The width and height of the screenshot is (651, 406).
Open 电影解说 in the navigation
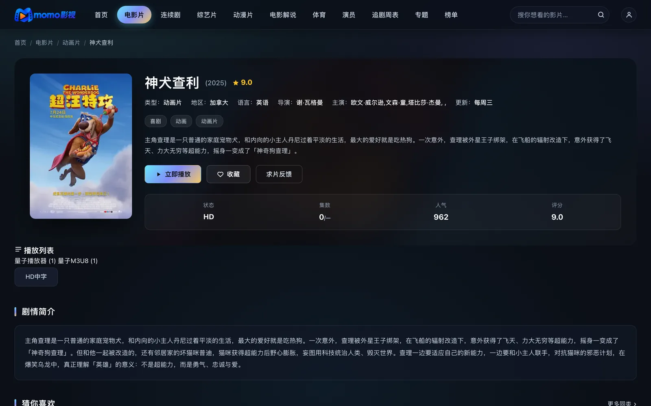click(x=283, y=15)
